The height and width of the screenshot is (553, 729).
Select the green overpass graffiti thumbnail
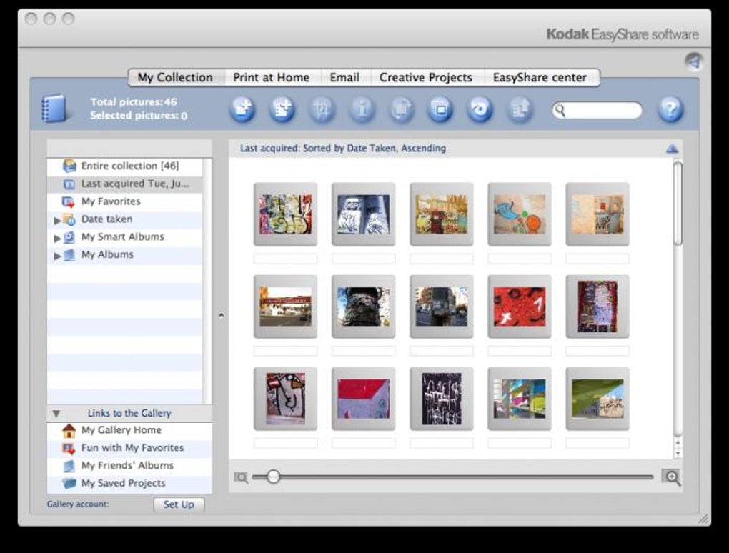pyautogui.click(x=597, y=398)
